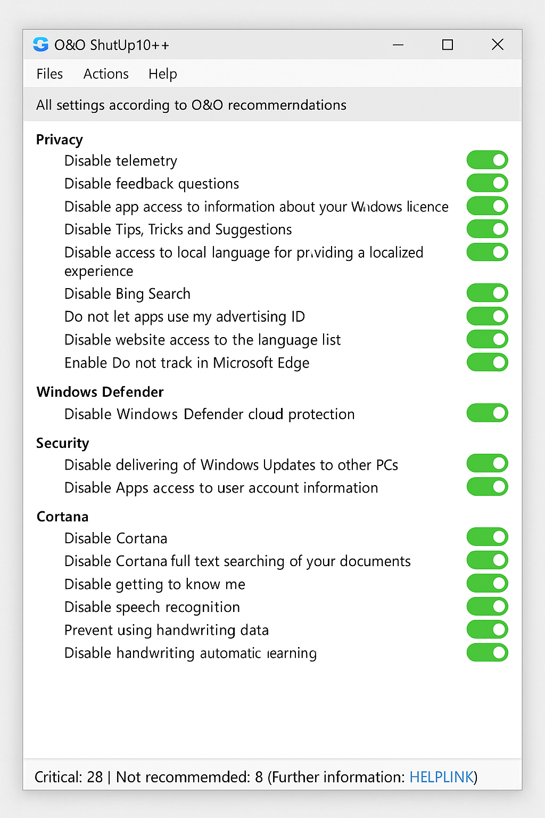Toggle Windows Defender cloud protection switch

(x=487, y=413)
